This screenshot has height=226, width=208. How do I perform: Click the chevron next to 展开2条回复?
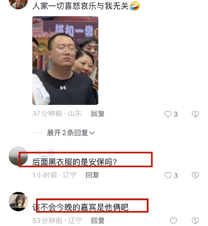(x=92, y=133)
